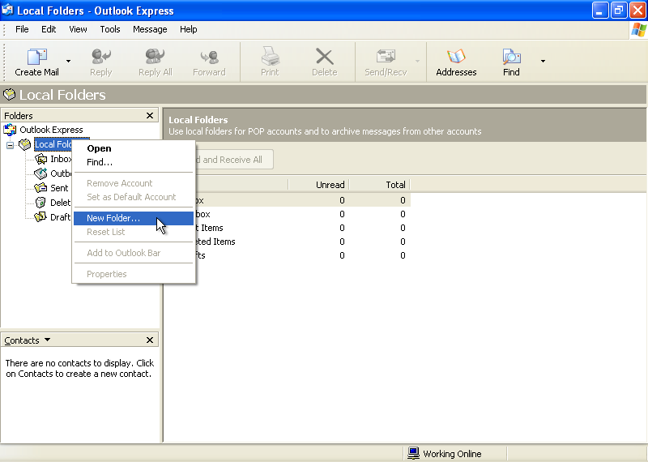648x462 pixels.
Task: Open the Contacts dropdown menu
Action: (x=48, y=340)
